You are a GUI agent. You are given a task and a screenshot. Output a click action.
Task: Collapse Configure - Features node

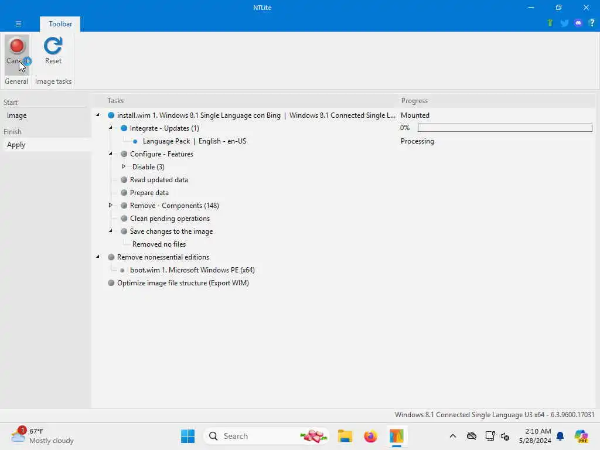tap(111, 154)
